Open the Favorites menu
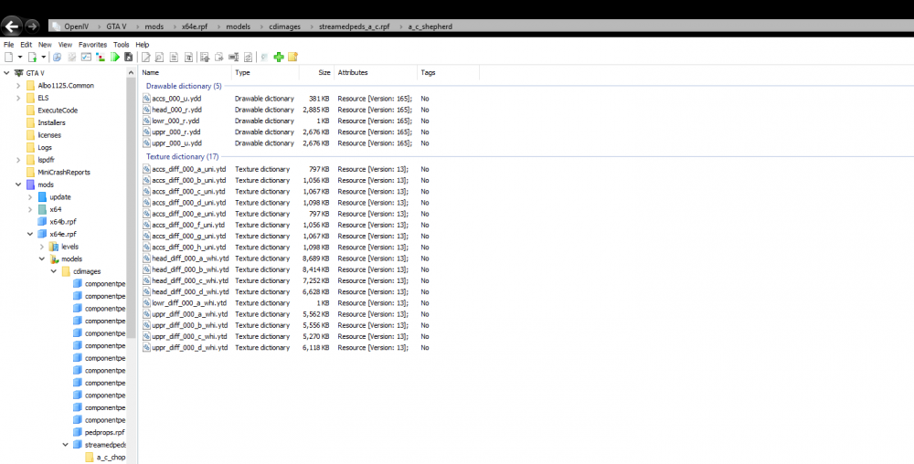The width and height of the screenshot is (914, 464). click(92, 44)
